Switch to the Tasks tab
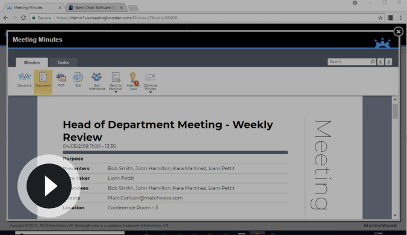Screen dimensions: 407x235 point(63,63)
